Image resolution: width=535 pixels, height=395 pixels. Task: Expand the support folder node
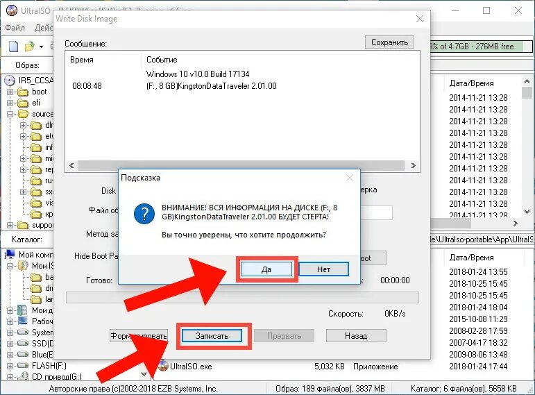point(10,226)
